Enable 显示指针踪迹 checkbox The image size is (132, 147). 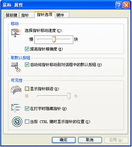point(27,89)
